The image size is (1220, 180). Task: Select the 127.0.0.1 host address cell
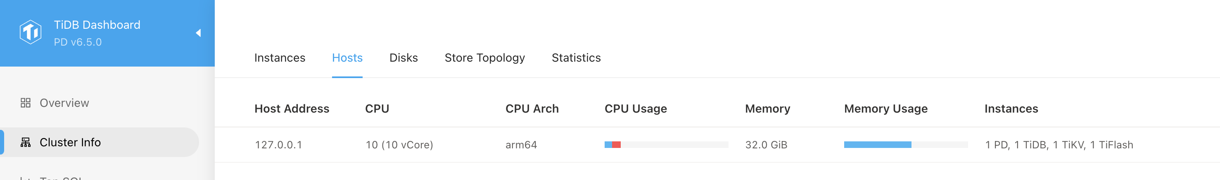click(278, 145)
